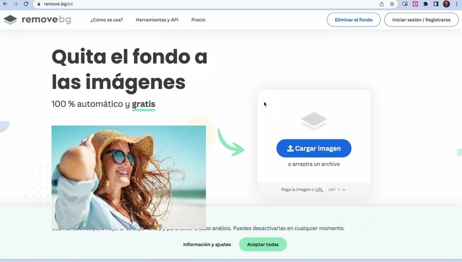Bookmark the page with the star icon
This screenshot has height=262, width=462.
[x=392, y=4]
